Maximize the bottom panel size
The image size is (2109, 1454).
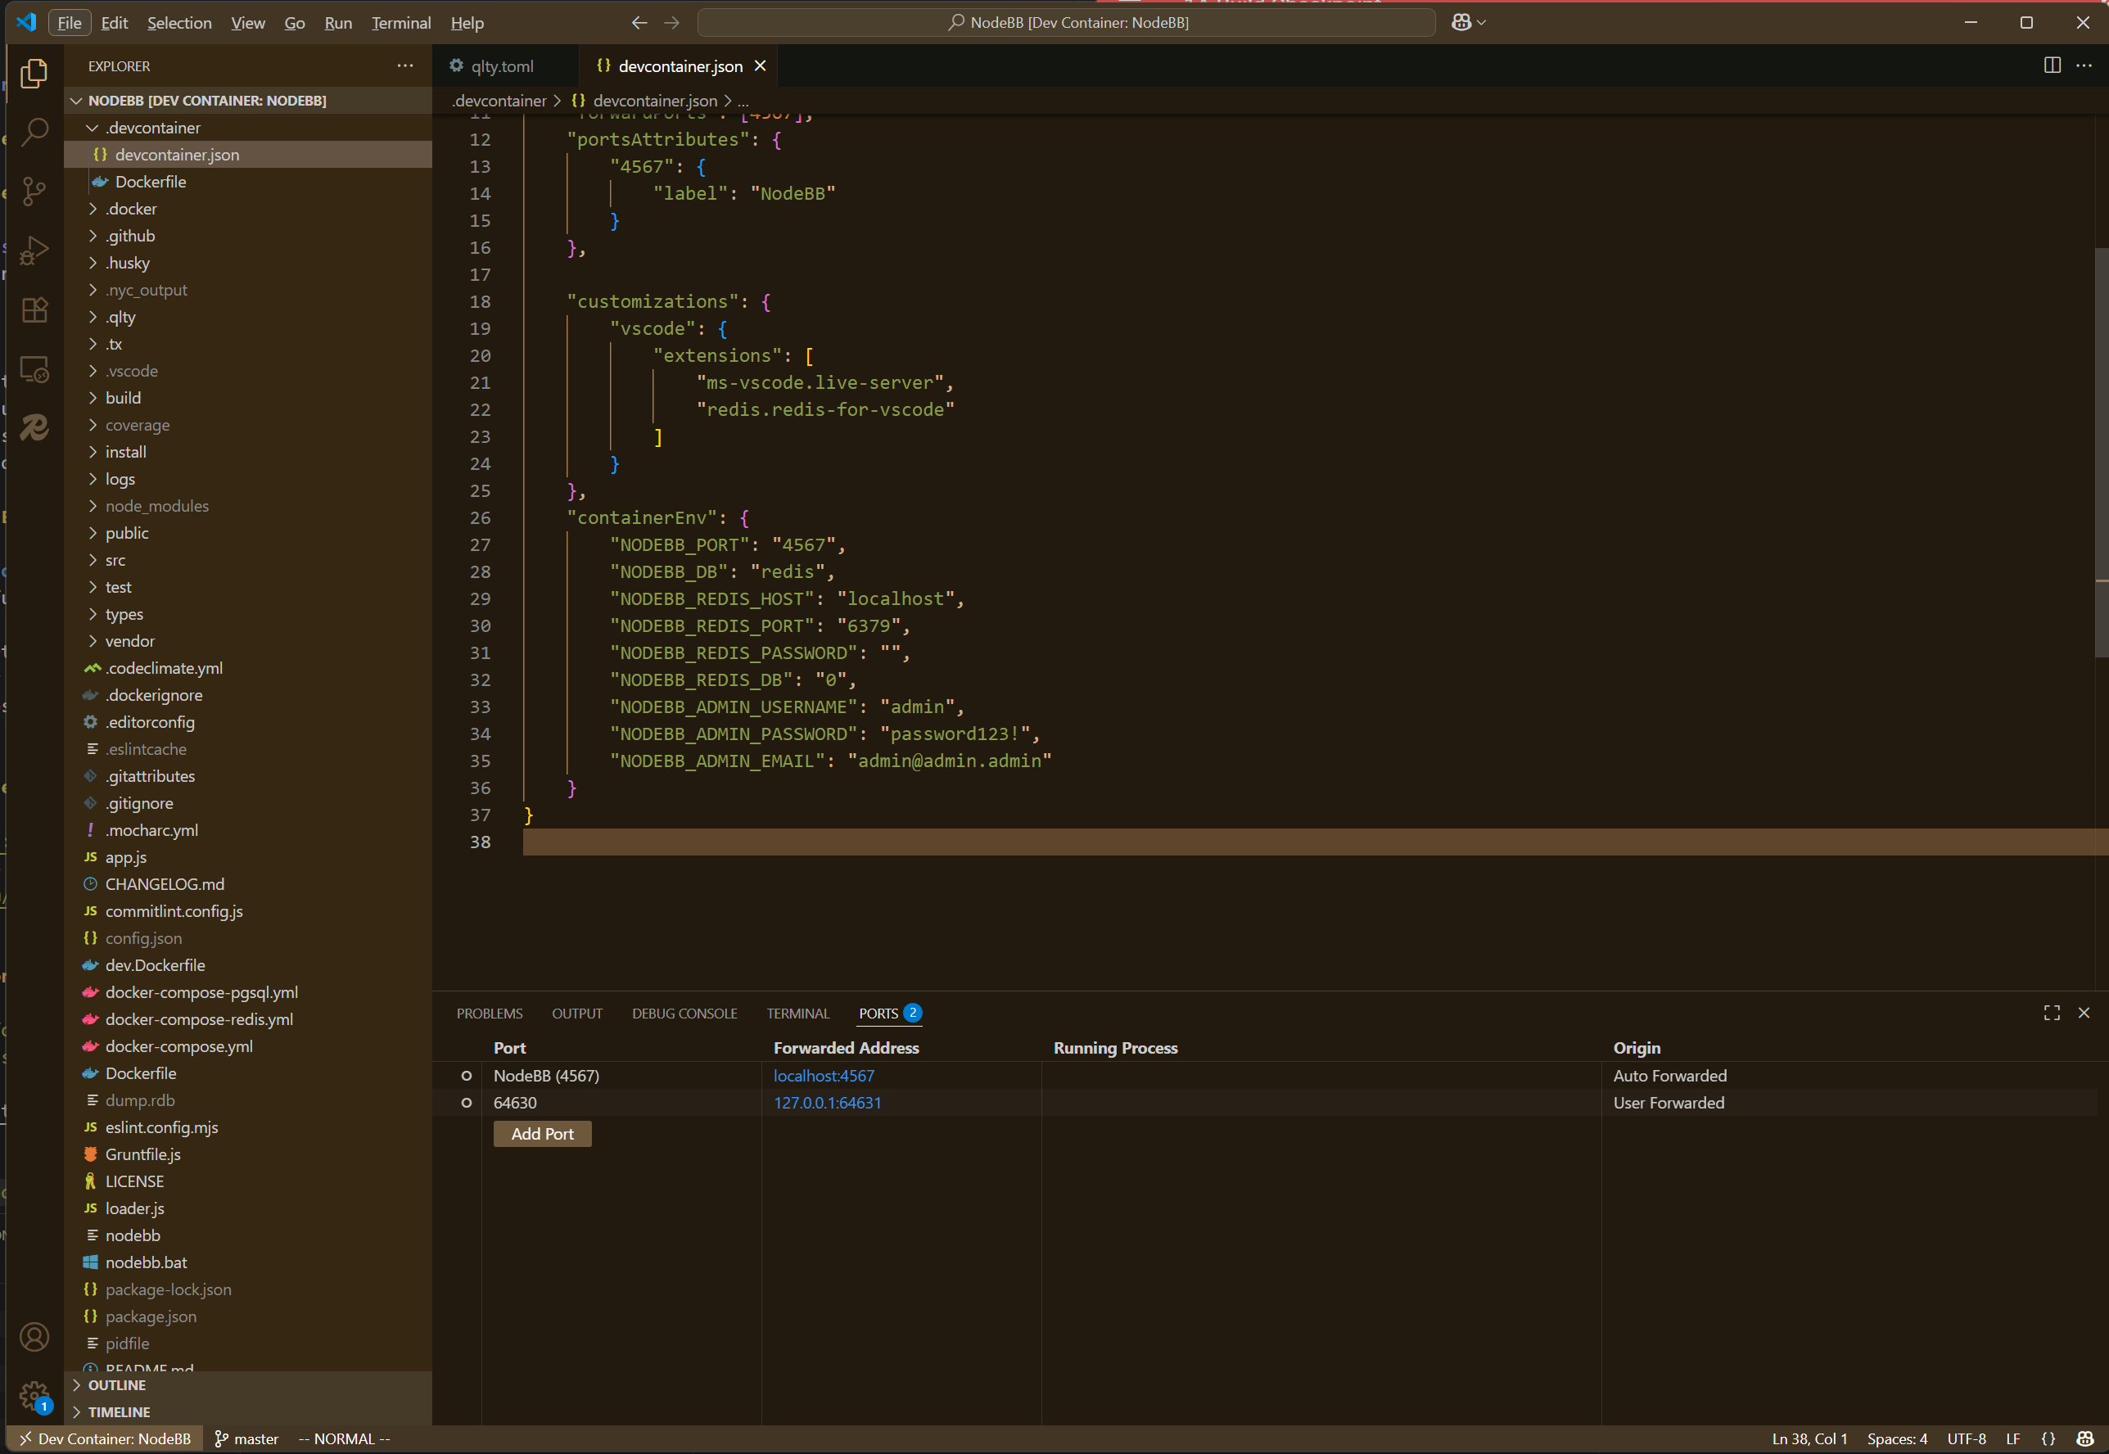pyautogui.click(x=2052, y=1013)
